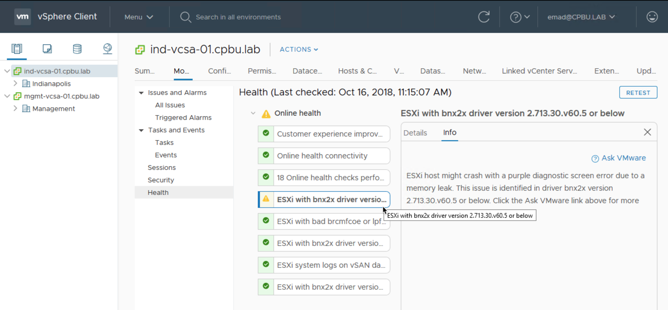Click the yellow warning icon on selected bnx2x row

point(266,199)
